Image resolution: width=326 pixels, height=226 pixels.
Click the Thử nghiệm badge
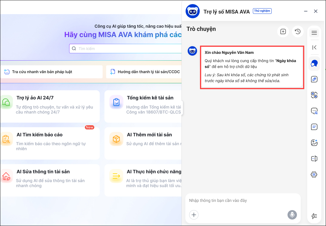(262, 11)
